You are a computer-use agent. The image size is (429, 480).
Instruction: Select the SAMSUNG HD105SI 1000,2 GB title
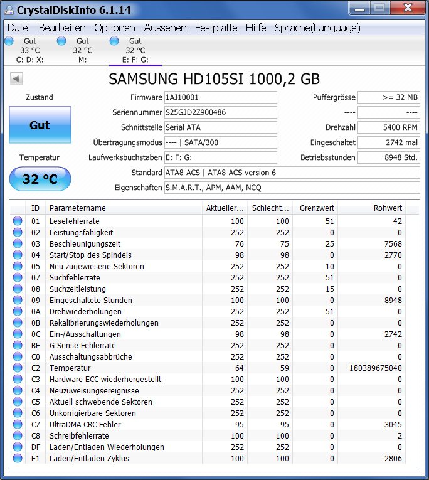tap(214, 79)
